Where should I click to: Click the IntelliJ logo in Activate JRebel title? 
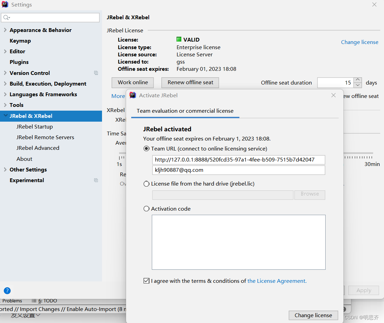pos(133,95)
